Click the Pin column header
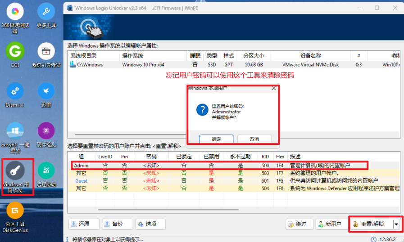The width and height of the screenshot is (404, 242). pos(124,157)
